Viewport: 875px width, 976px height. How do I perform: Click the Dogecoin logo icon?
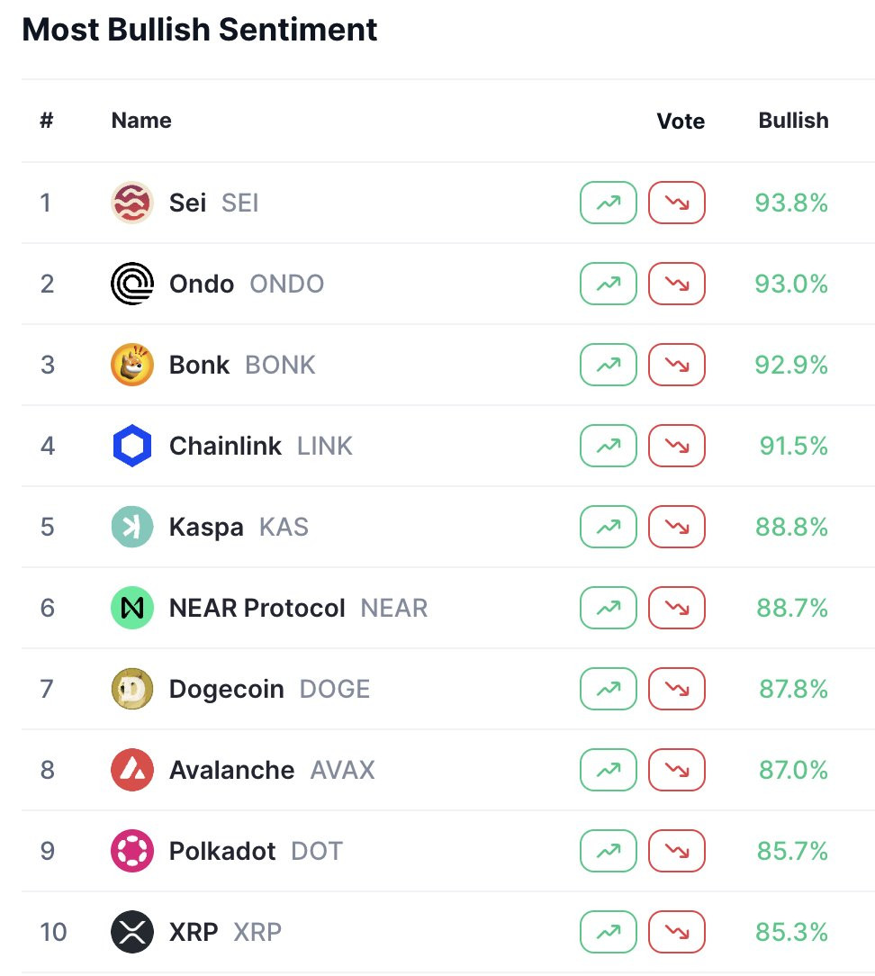(132, 689)
